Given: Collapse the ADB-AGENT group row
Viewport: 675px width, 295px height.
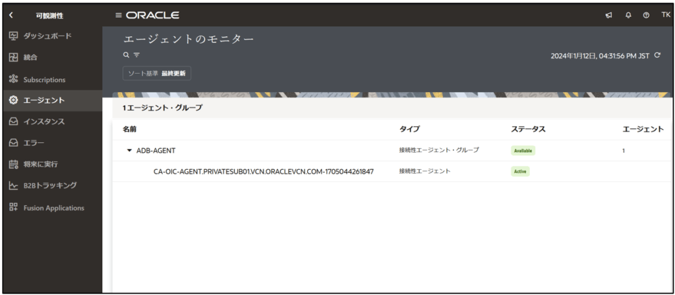Looking at the screenshot, I should pos(129,151).
